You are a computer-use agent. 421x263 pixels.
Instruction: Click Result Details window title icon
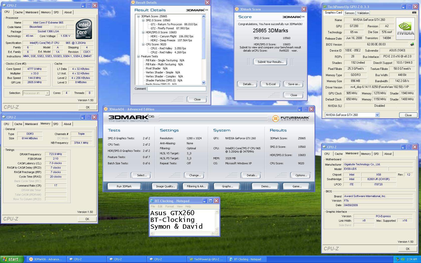tap(133, 3)
